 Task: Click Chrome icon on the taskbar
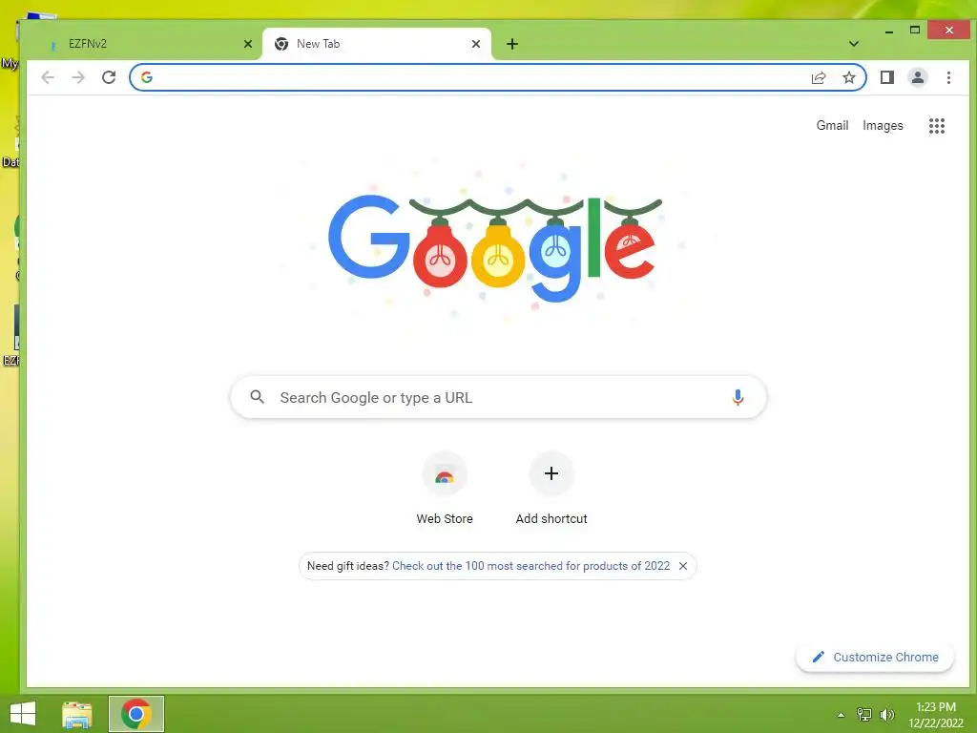(136, 714)
